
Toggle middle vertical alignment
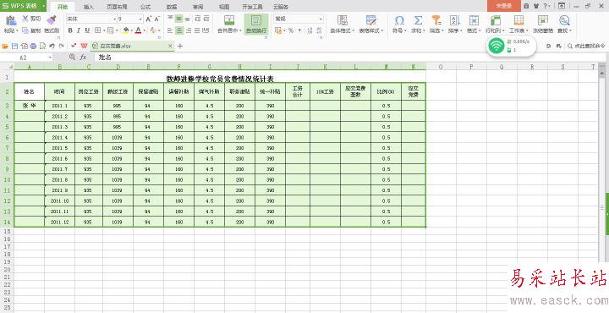179,19
